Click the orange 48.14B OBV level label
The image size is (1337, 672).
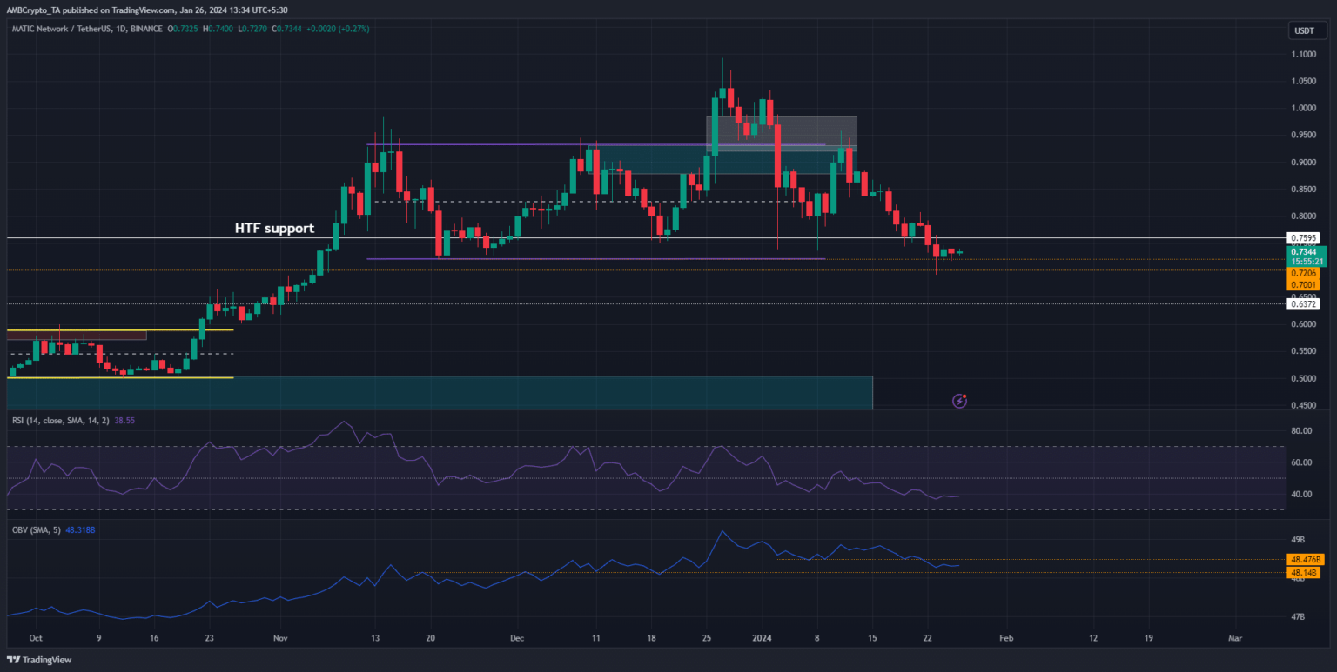(1306, 572)
